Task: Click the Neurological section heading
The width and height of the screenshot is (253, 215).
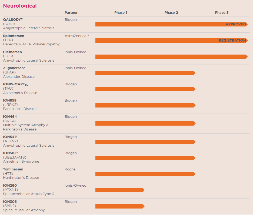Action: click(x=20, y=6)
